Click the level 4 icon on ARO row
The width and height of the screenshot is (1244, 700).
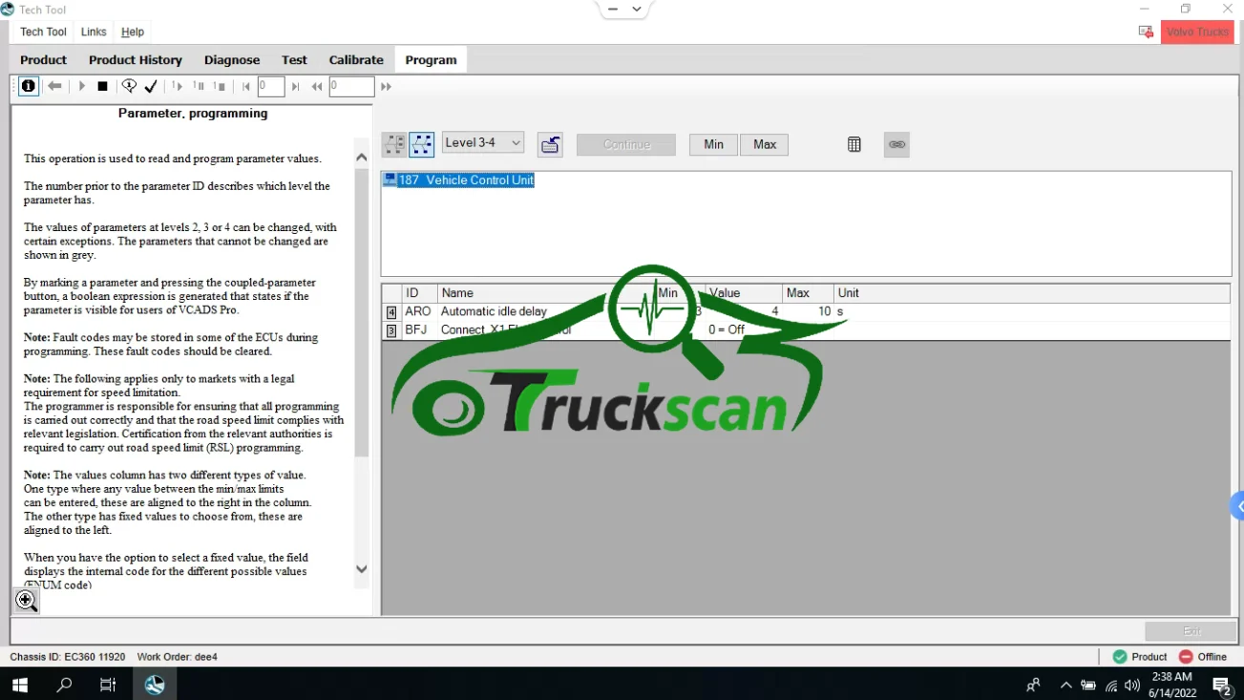pyautogui.click(x=391, y=312)
